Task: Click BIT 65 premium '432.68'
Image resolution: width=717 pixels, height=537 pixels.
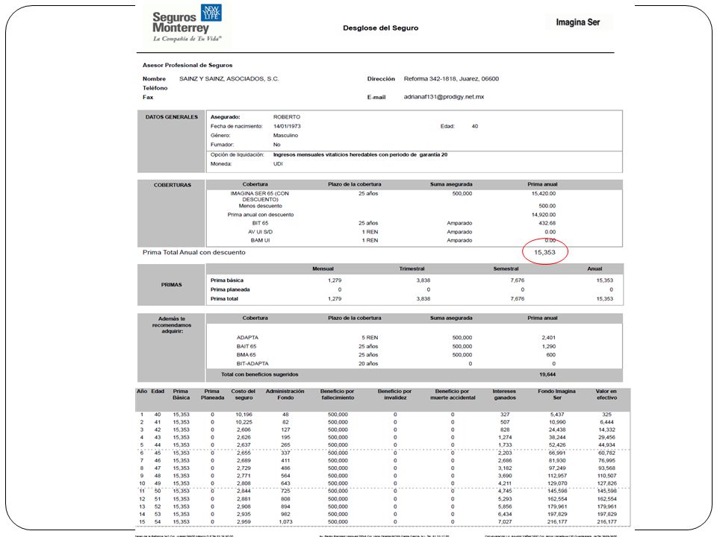Action: tap(547, 223)
